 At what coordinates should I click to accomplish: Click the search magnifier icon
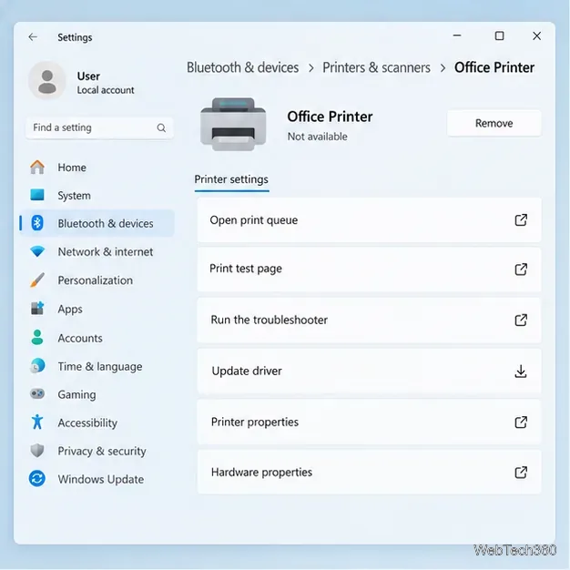pyautogui.click(x=161, y=128)
